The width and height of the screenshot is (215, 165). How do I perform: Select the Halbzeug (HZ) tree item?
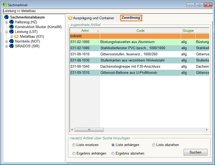click(x=26, y=22)
